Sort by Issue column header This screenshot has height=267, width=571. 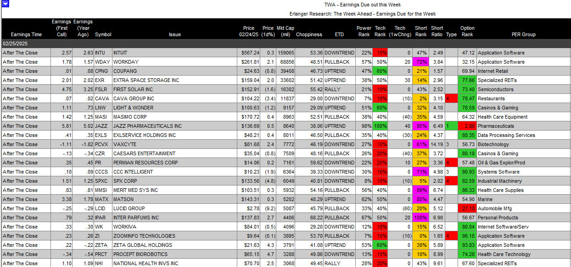tap(174, 34)
